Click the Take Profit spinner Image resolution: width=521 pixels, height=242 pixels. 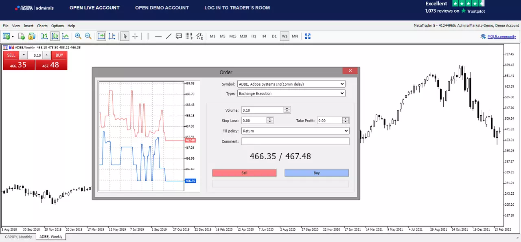point(346,121)
